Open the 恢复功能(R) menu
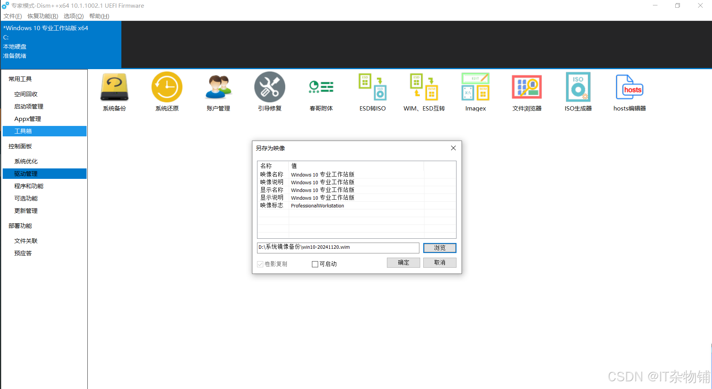 43,16
